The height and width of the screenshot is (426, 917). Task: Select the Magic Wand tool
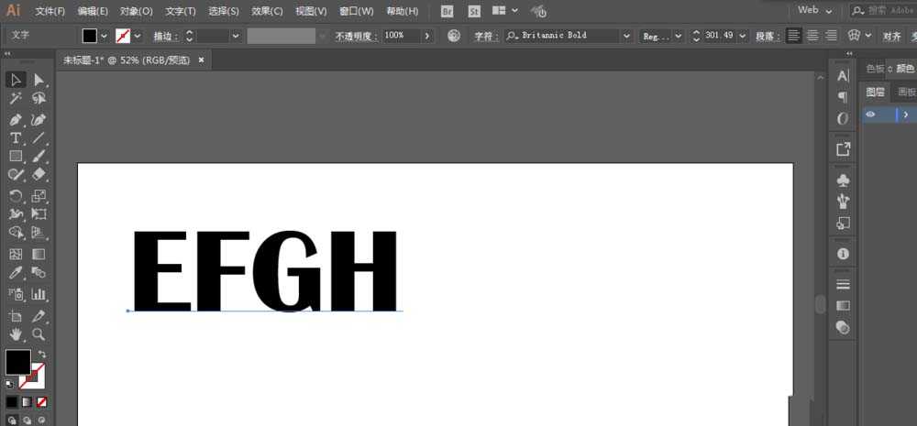(x=16, y=98)
